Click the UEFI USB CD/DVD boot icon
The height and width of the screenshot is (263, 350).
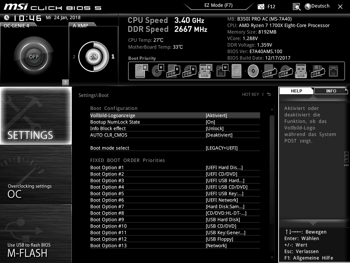189,71
